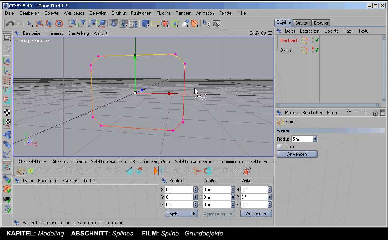Click the grayed Redo arrow icon
The image size is (388, 240).
[20, 23]
